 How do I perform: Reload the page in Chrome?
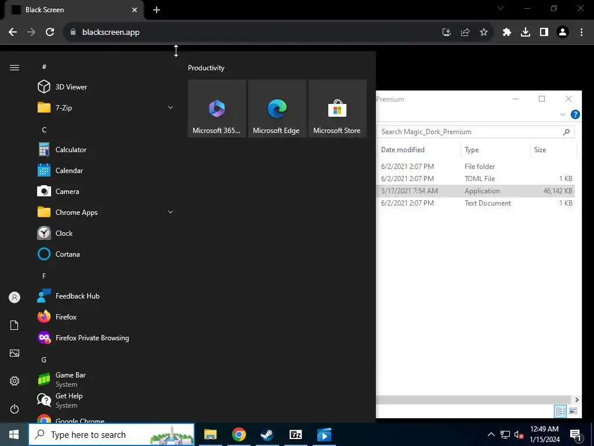click(x=50, y=32)
